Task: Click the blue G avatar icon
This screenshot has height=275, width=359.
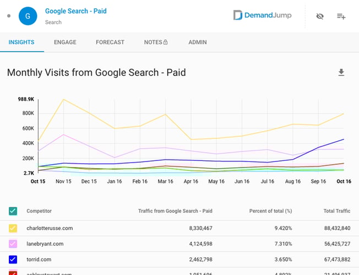Action: [28, 16]
